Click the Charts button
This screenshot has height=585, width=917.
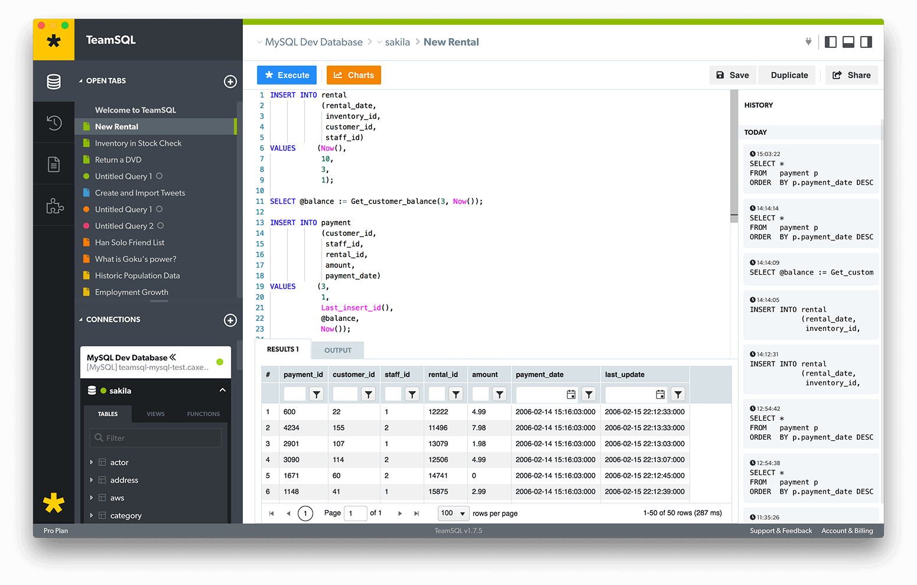[x=353, y=75]
